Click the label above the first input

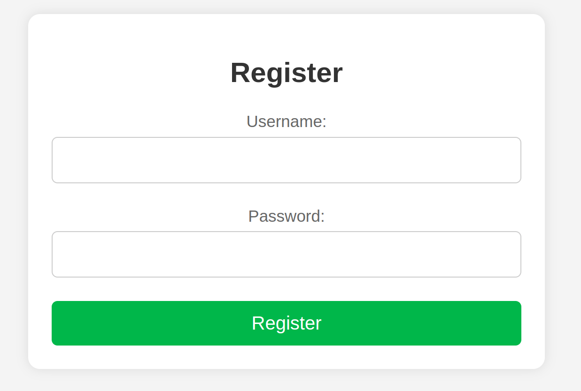click(287, 121)
